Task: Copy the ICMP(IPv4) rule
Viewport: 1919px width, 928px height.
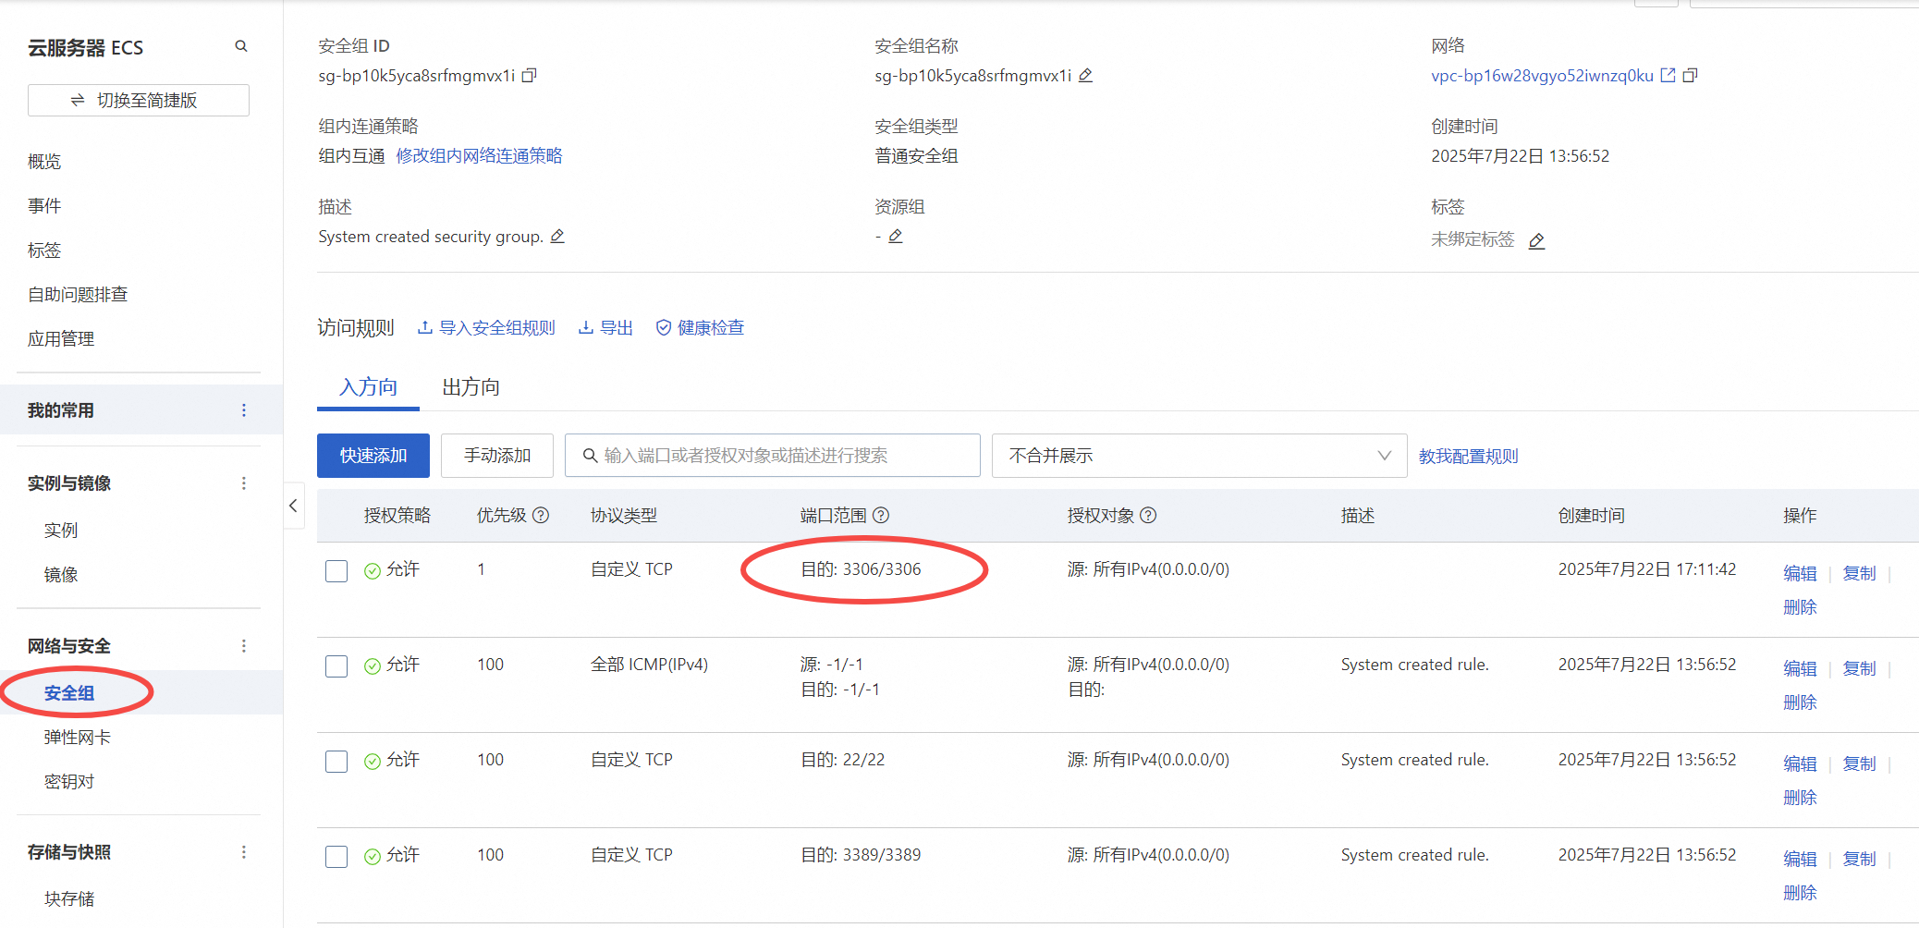Action: click(x=1859, y=669)
